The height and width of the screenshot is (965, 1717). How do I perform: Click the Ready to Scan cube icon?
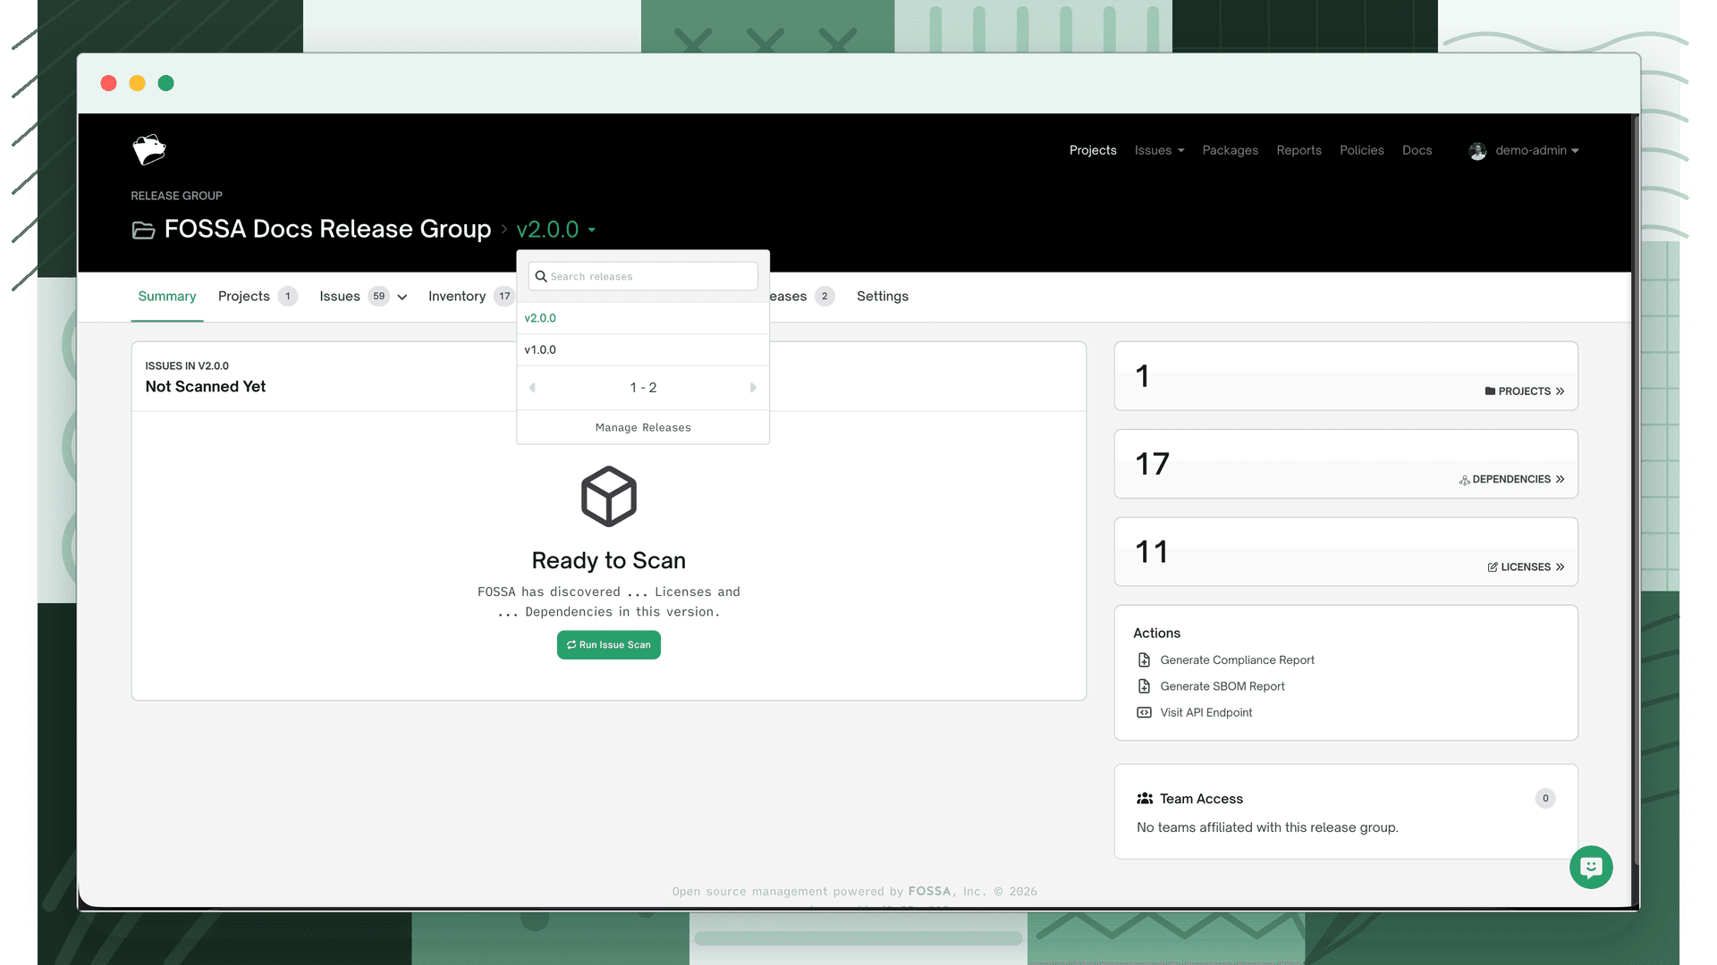click(x=609, y=497)
